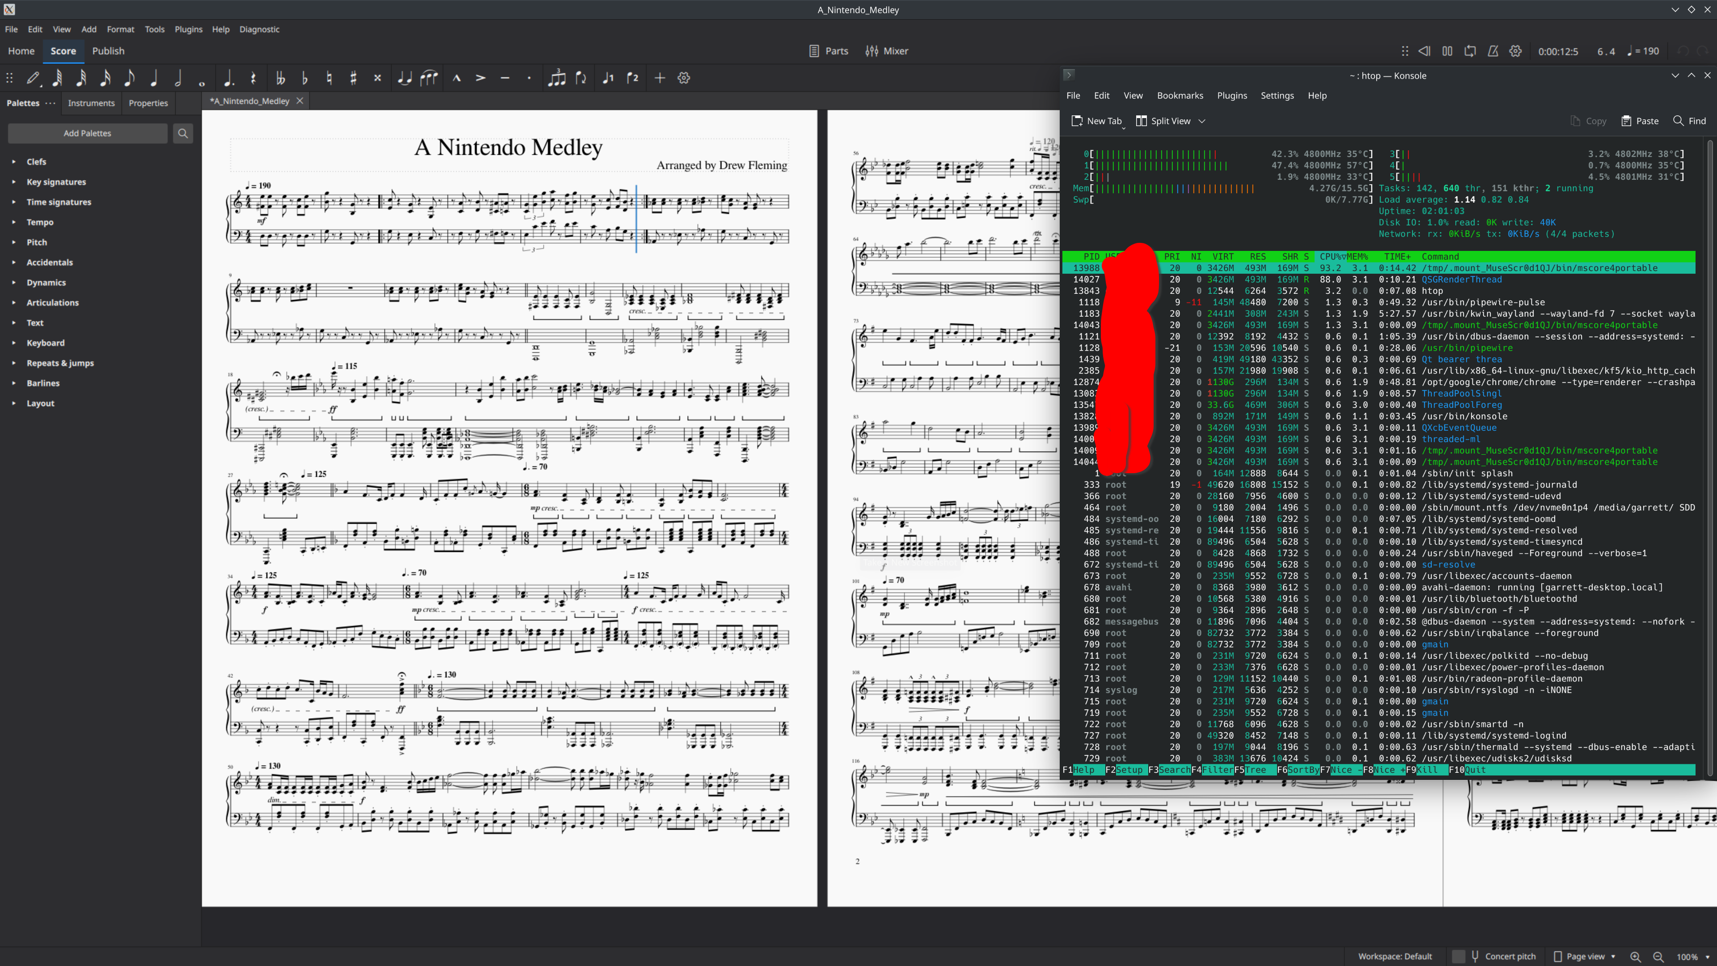Screen dimensions: 1717x966
Task: Click the palettes search button
Action: (x=182, y=133)
